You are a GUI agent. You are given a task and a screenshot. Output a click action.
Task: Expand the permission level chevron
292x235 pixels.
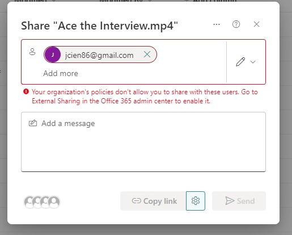coord(253,62)
